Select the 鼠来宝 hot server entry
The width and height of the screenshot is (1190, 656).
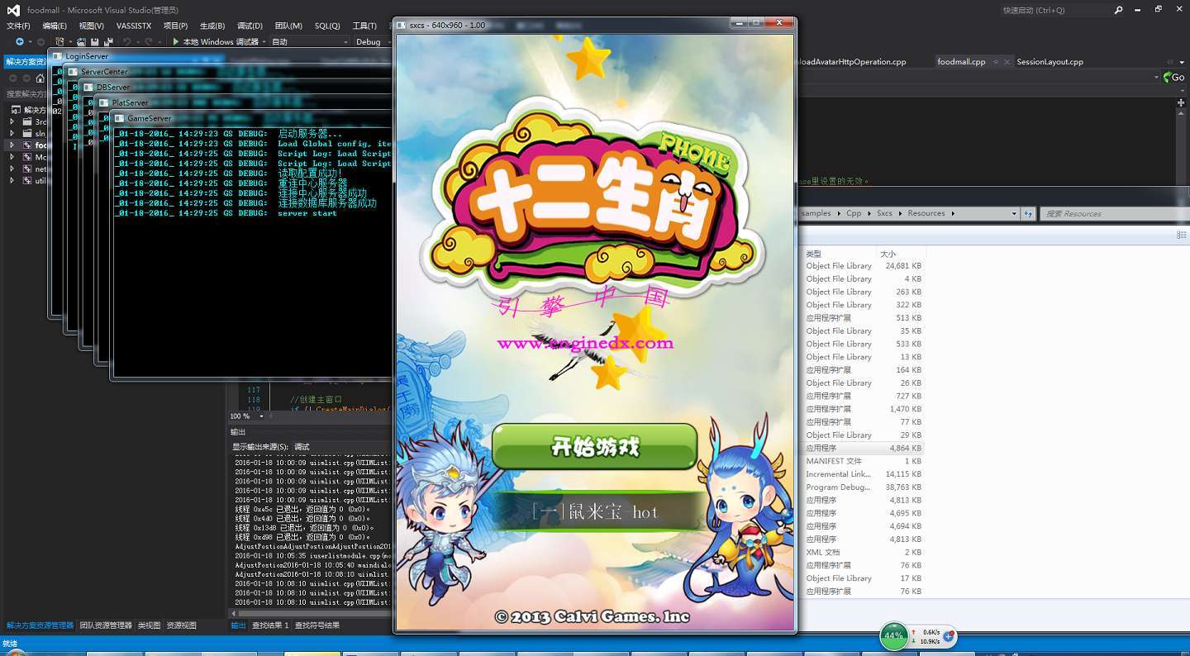coord(595,512)
